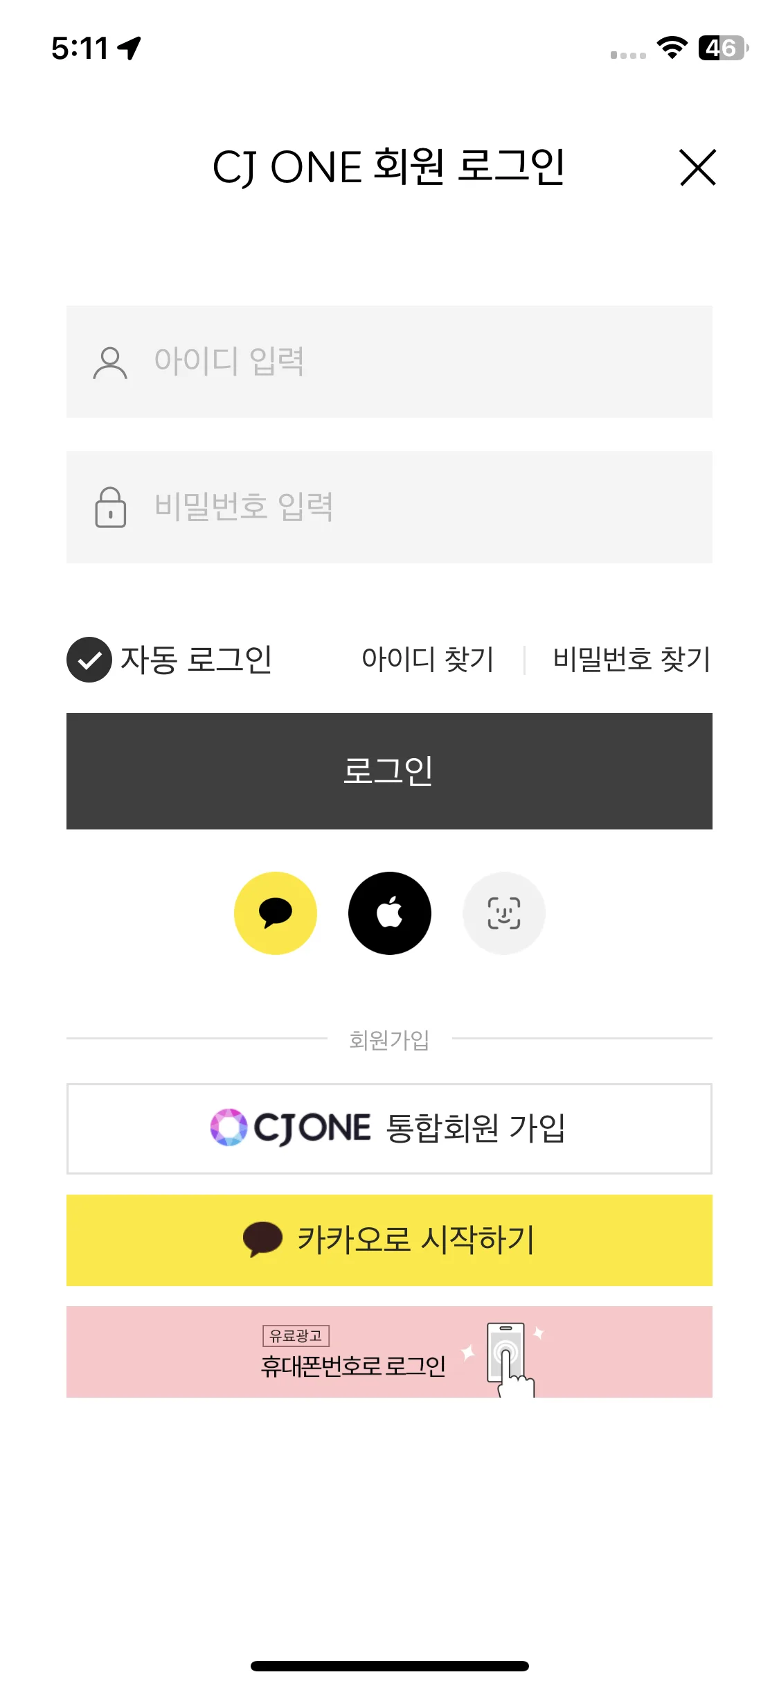Tap the Face ID login icon
This screenshot has width=779, height=1688.
tap(504, 913)
